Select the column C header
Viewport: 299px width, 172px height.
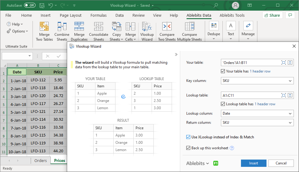pyautogui.click(x=58, y=66)
